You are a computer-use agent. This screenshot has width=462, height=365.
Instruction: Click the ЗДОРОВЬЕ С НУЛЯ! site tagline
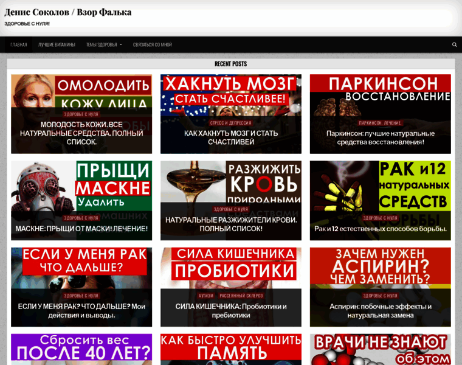pos(27,24)
